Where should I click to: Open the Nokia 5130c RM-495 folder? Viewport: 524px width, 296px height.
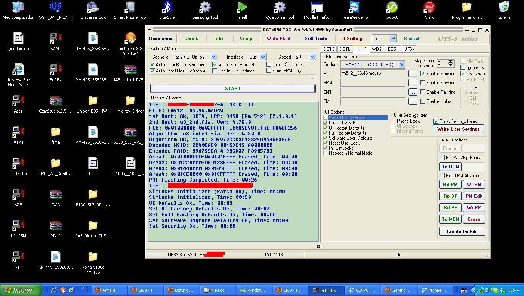coord(93,262)
